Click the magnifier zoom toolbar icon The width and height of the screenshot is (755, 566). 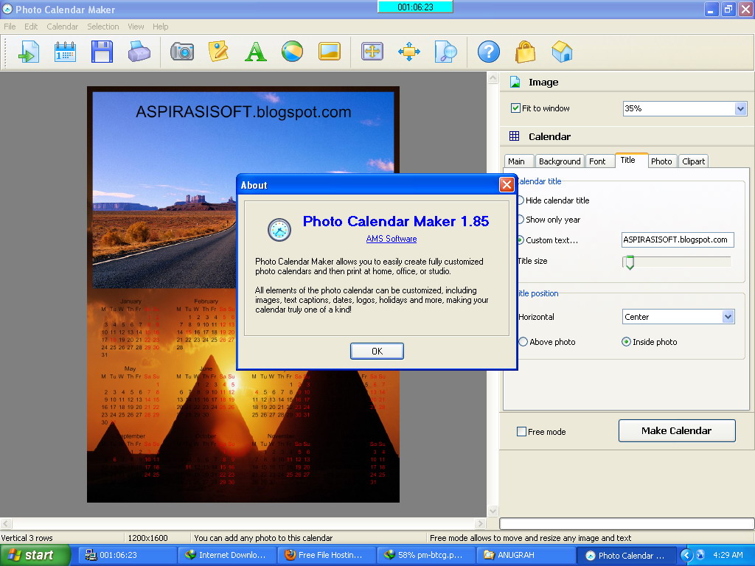[x=446, y=52]
